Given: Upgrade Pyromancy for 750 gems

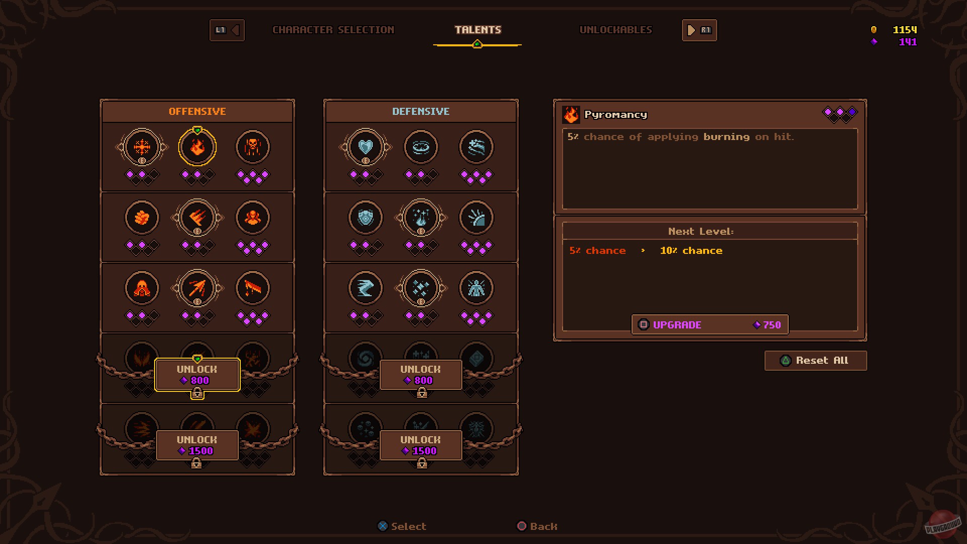Looking at the screenshot, I should coord(710,325).
